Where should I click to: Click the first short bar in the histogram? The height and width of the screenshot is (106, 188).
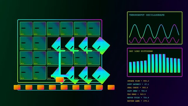pyautogui.click(x=131, y=67)
